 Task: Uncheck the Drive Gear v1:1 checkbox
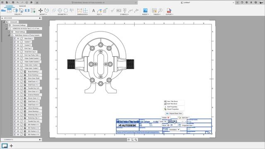(15, 91)
